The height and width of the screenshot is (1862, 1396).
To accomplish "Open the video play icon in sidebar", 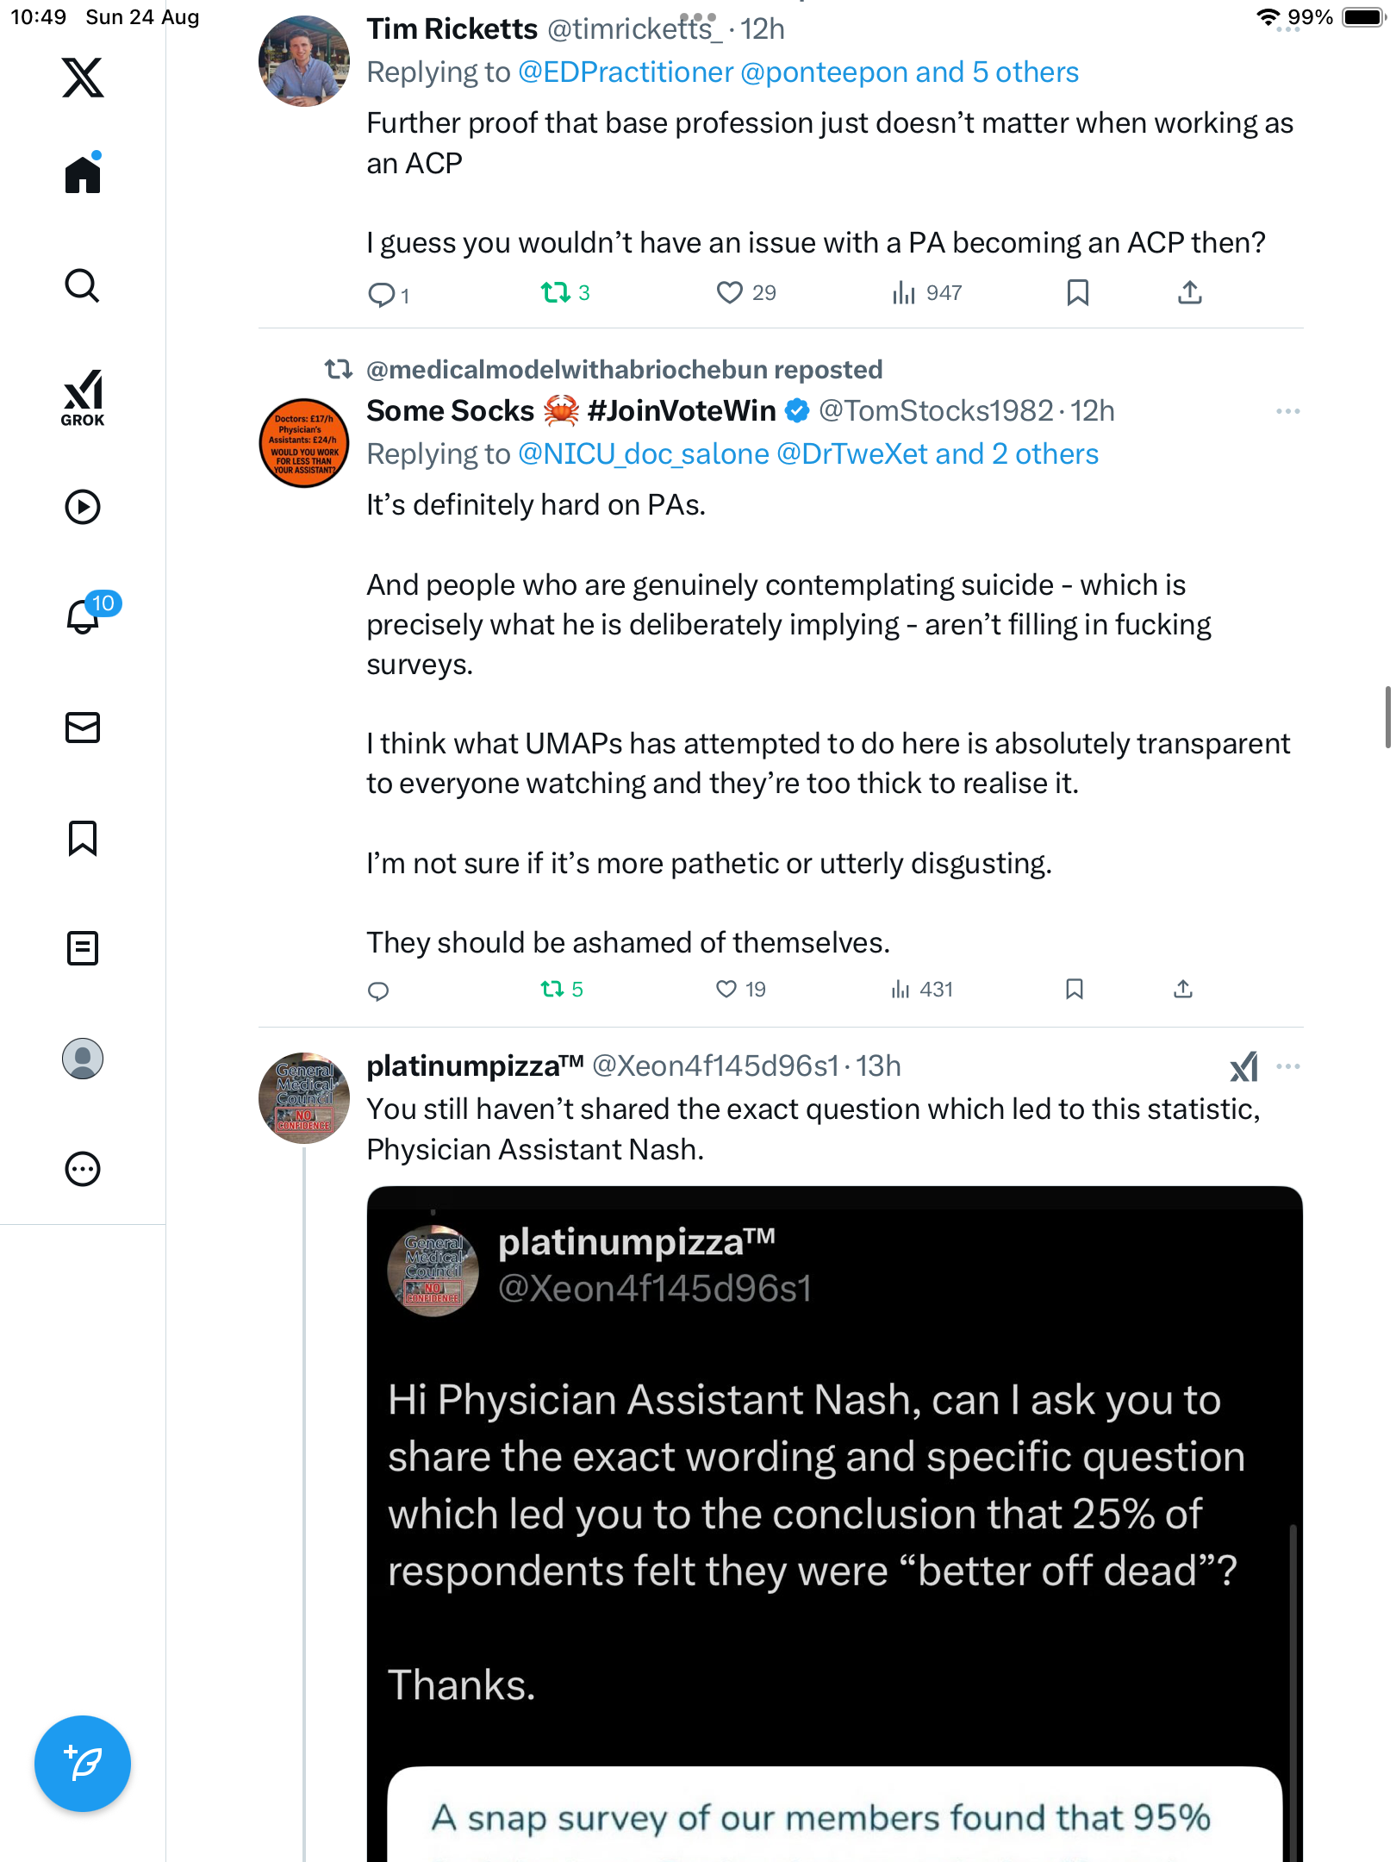I will pyautogui.click(x=83, y=507).
